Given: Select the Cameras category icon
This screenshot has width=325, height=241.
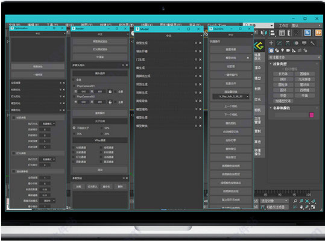Looking at the screenshot, I should (288, 51).
